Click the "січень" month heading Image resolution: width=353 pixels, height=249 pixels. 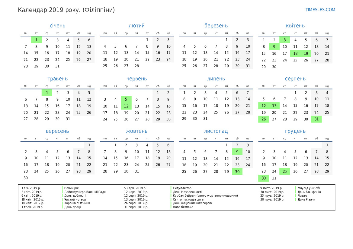tap(57, 26)
